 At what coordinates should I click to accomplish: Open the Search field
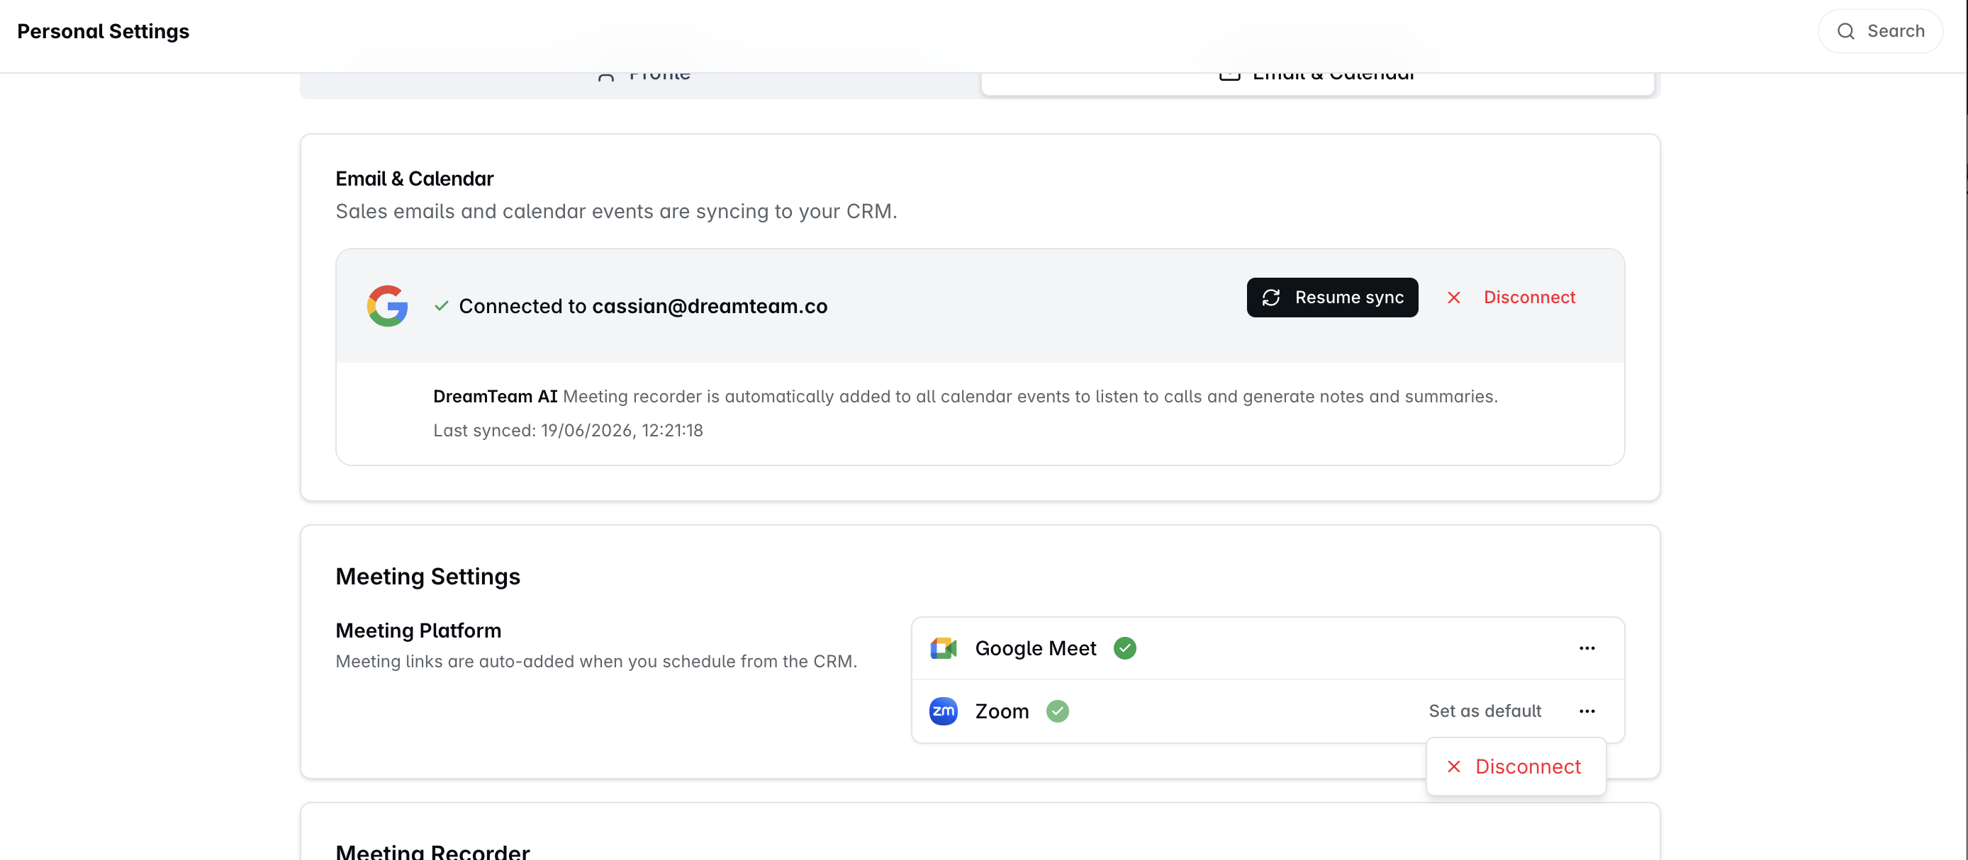coord(1880,31)
